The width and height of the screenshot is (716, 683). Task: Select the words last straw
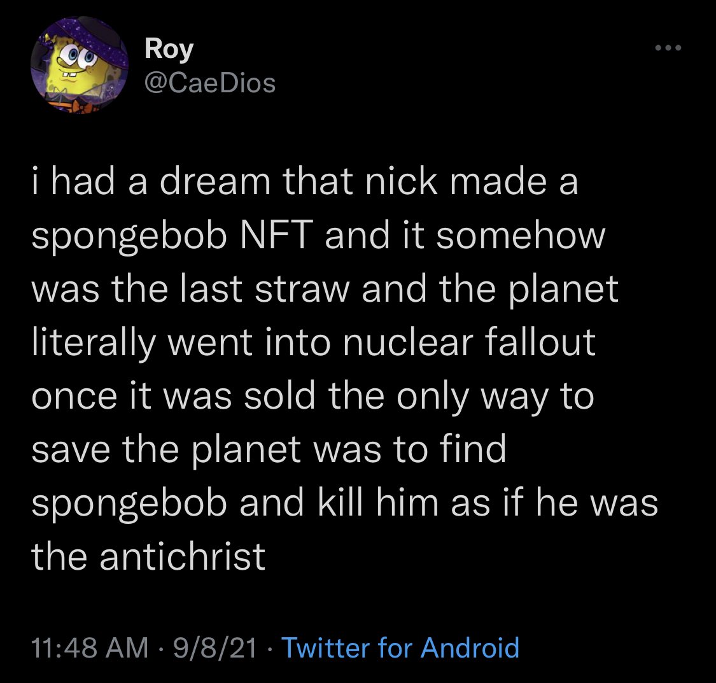pyautogui.click(x=265, y=288)
